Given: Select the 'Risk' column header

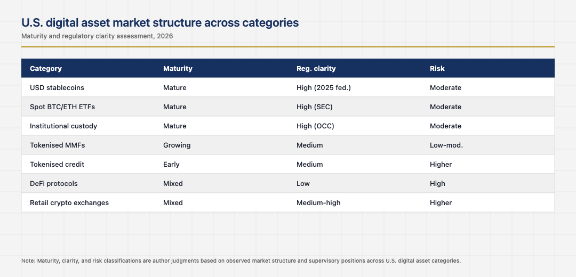Looking at the screenshot, I should (437, 69).
